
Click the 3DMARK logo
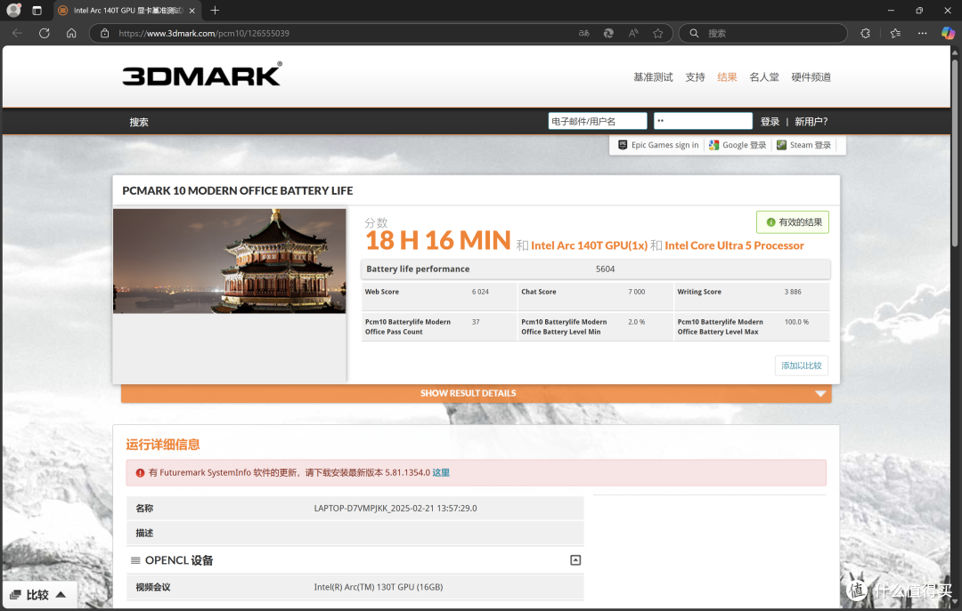[202, 74]
